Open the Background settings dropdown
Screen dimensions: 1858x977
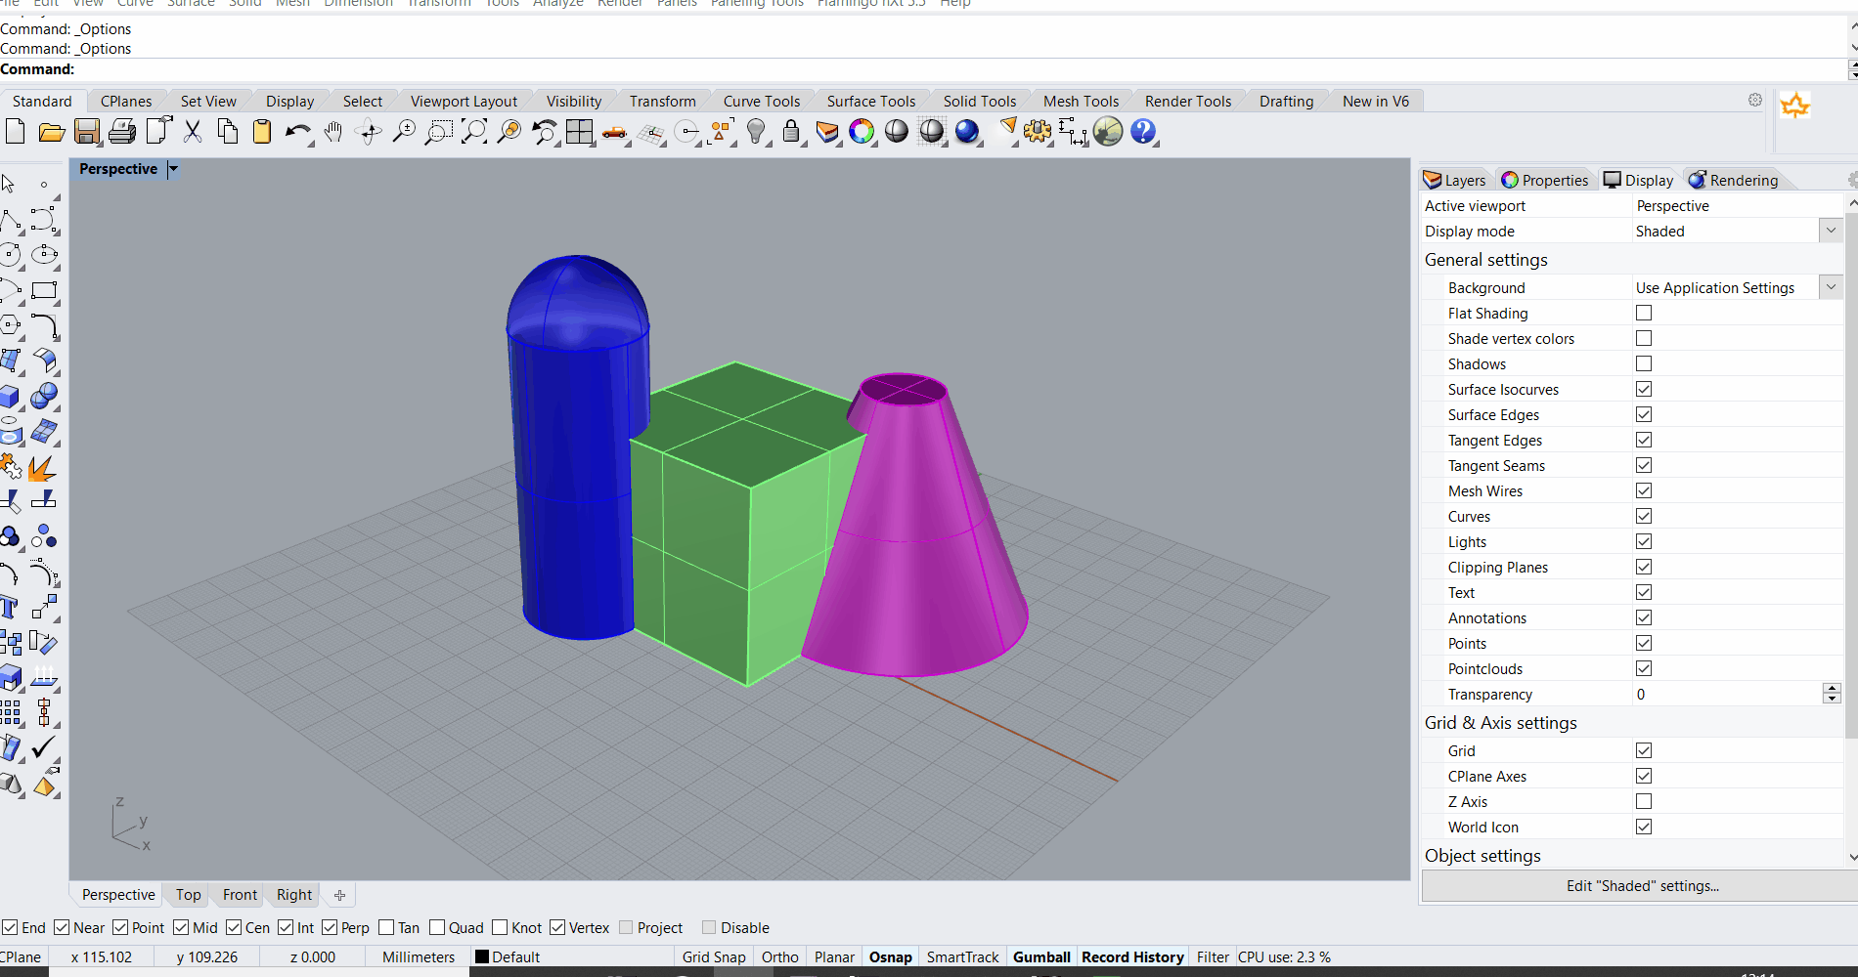1831,286
